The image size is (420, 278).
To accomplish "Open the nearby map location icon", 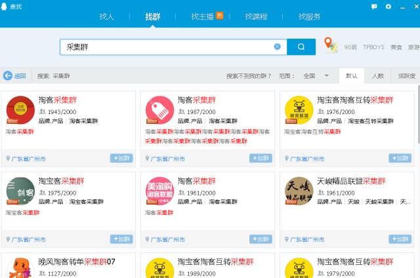I will pyautogui.click(x=331, y=45).
